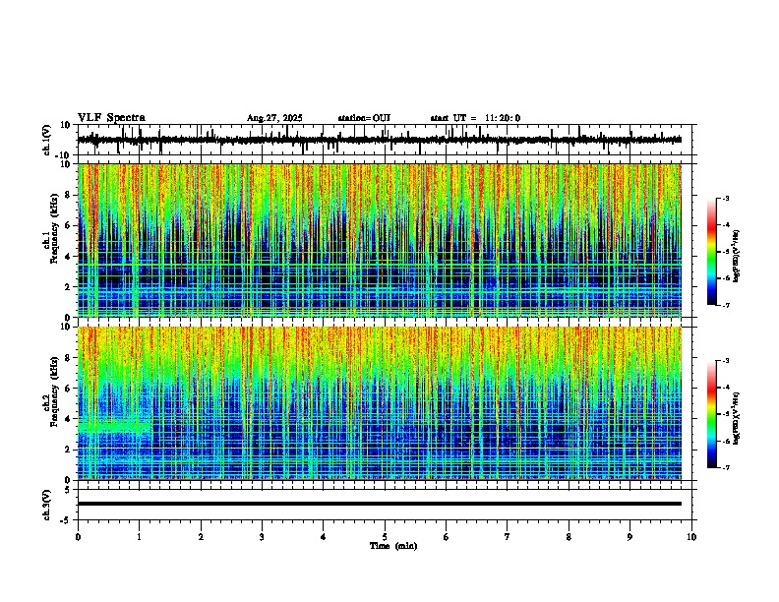Image resolution: width=779 pixels, height=602 pixels.
Task: Click the "6" kHz tick of ch.1 spectrogram
Action: click(x=68, y=225)
